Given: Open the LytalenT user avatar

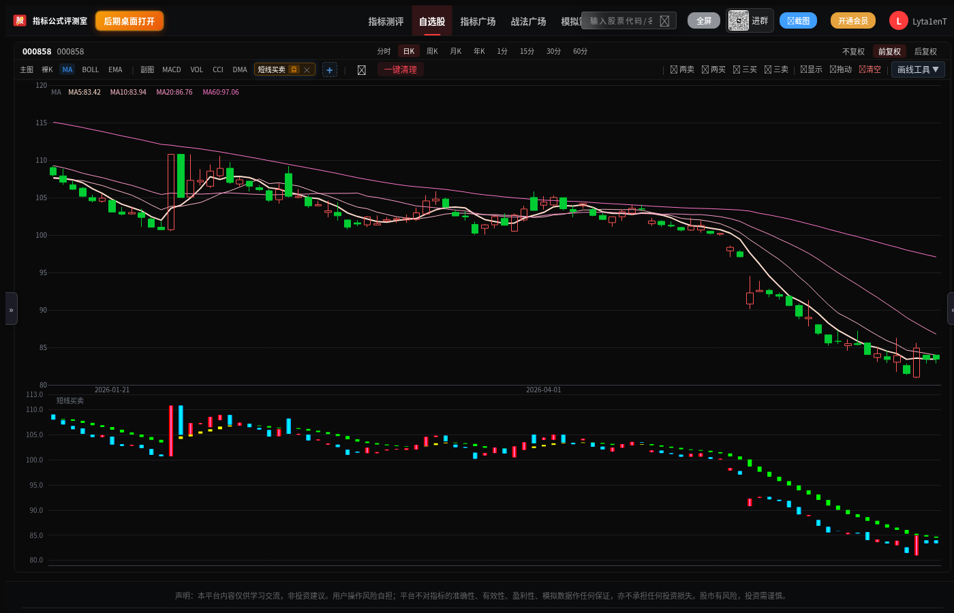Looking at the screenshot, I should coord(898,21).
